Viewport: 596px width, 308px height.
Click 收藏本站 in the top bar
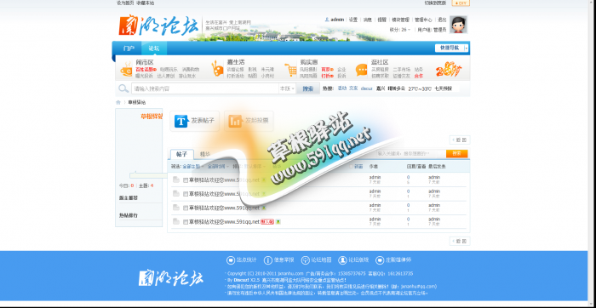point(146,3)
